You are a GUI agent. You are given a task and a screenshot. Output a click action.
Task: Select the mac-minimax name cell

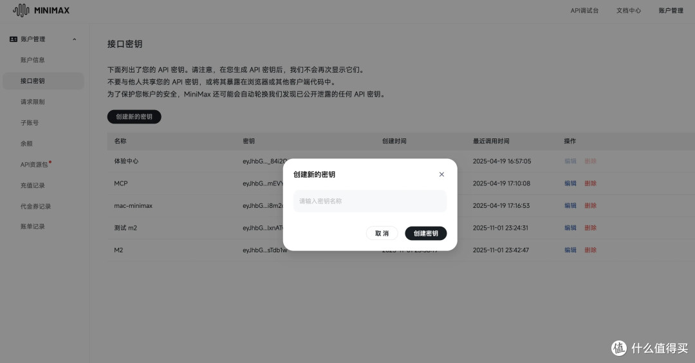click(133, 205)
